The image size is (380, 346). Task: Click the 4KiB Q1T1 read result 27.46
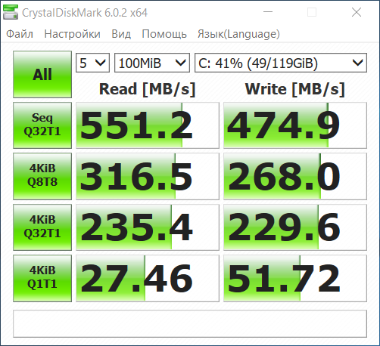click(x=148, y=278)
